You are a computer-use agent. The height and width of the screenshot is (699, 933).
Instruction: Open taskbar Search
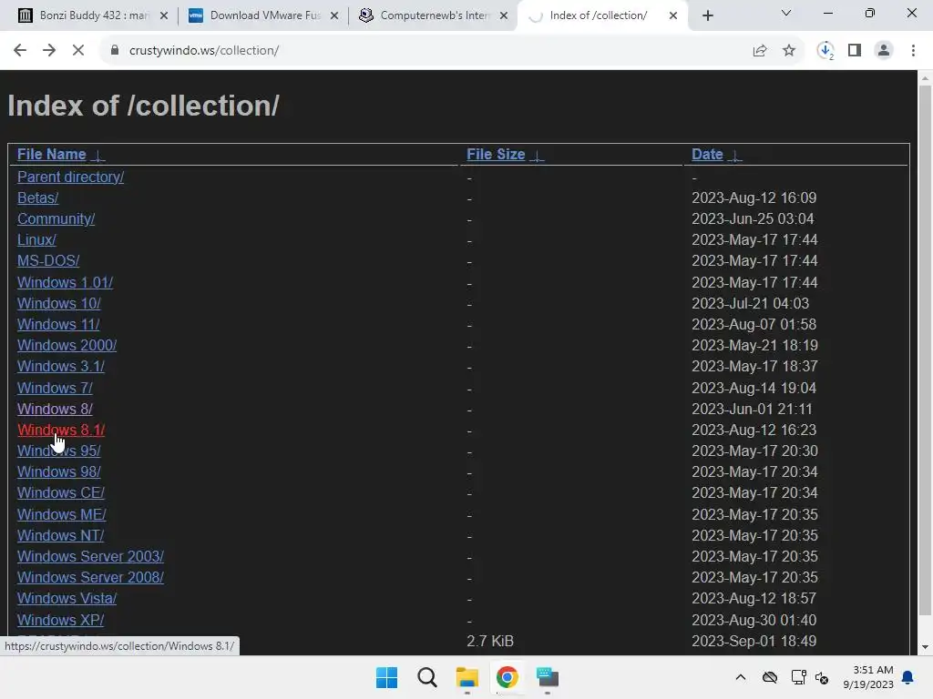[x=426, y=677]
